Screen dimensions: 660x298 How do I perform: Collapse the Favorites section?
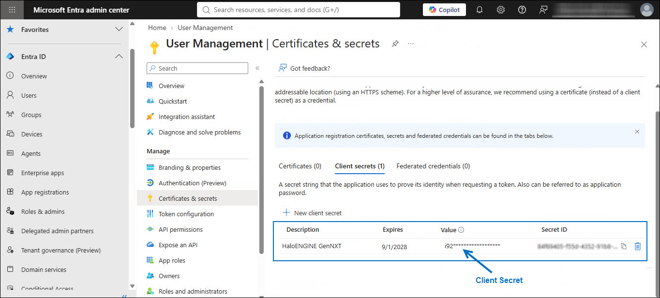coord(119,30)
